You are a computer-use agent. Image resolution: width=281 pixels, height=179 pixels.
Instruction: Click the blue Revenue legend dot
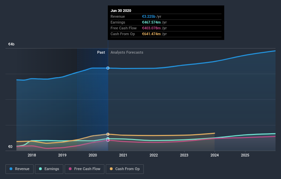(x=11, y=169)
